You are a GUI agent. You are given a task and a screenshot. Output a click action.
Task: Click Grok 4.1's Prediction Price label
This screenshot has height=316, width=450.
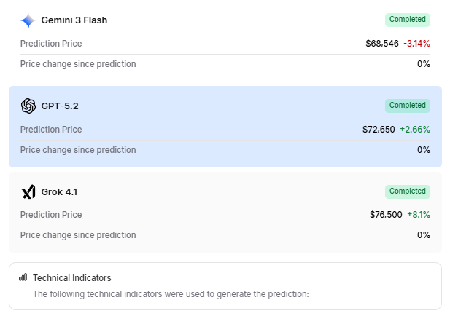[x=51, y=215]
